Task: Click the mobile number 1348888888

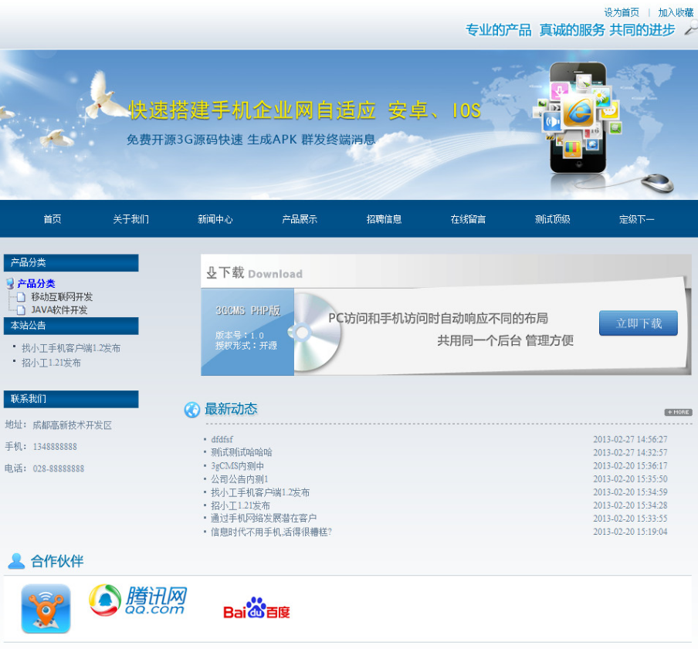Action: click(55, 447)
